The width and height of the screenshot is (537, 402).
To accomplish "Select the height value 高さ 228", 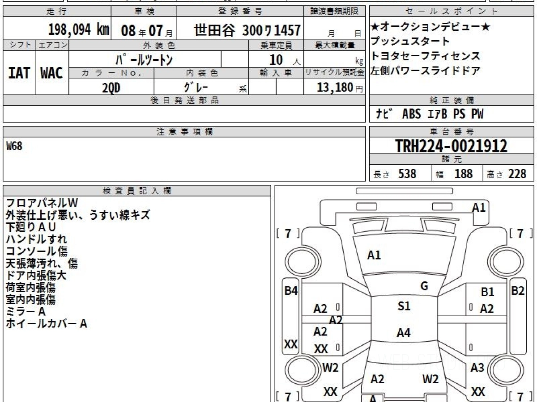I will click(507, 174).
